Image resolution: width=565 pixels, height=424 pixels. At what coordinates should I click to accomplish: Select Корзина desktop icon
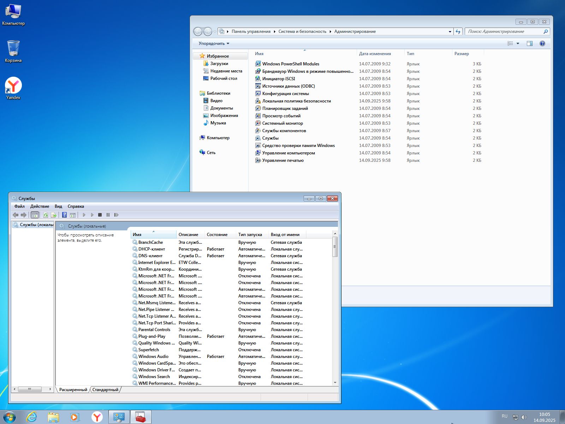(13, 51)
